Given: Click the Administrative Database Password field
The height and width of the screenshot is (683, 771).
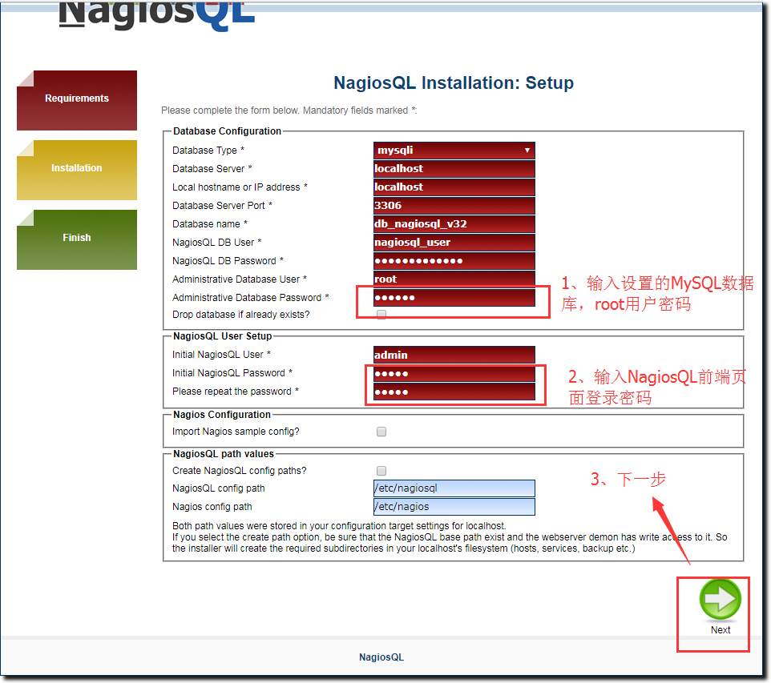Looking at the screenshot, I should tap(454, 298).
